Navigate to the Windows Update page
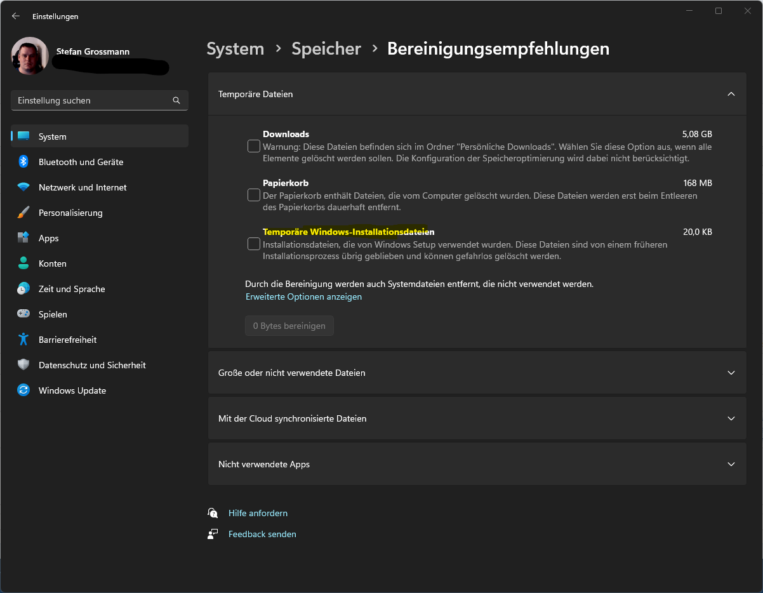This screenshot has width=763, height=593. coord(100,390)
